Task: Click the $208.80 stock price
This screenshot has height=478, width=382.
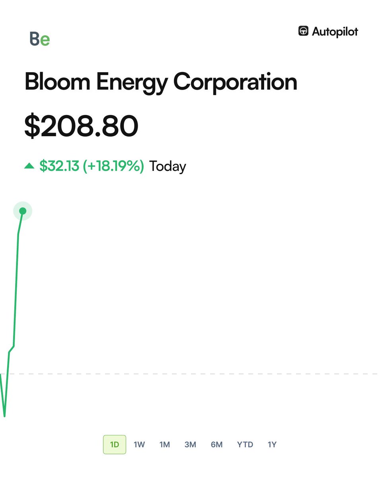Action: (x=81, y=126)
